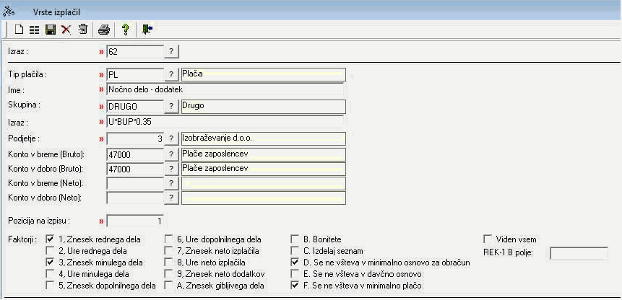Click the 'Drugo' group description box

coord(264,106)
